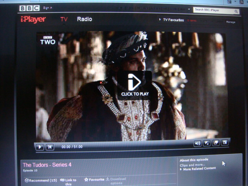The width and height of the screenshot is (248, 186).
Task: Mute the player volume
Action: 197,143
